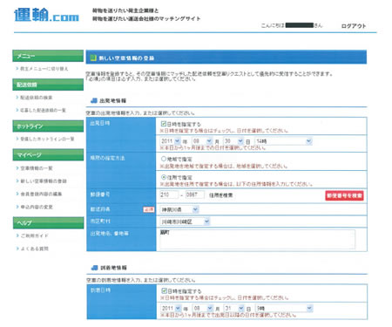The height and width of the screenshot is (327, 392).
Task: Click the ヘルプ green sidebar header
Action: tap(48, 223)
